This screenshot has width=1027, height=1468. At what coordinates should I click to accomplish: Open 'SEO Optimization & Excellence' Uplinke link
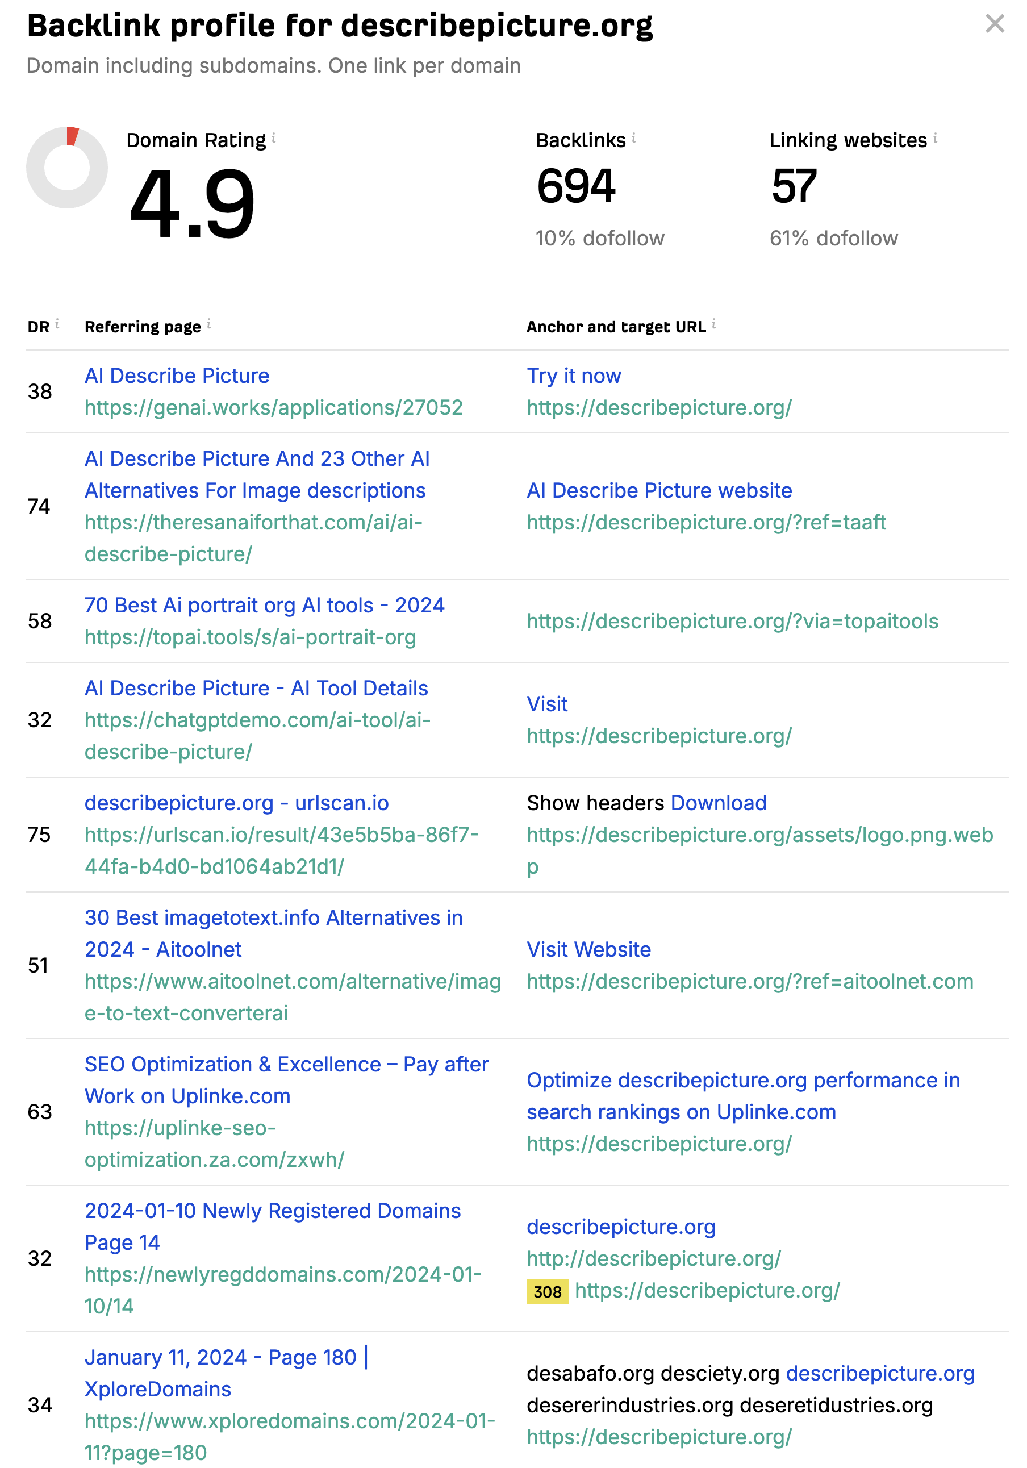(286, 1080)
